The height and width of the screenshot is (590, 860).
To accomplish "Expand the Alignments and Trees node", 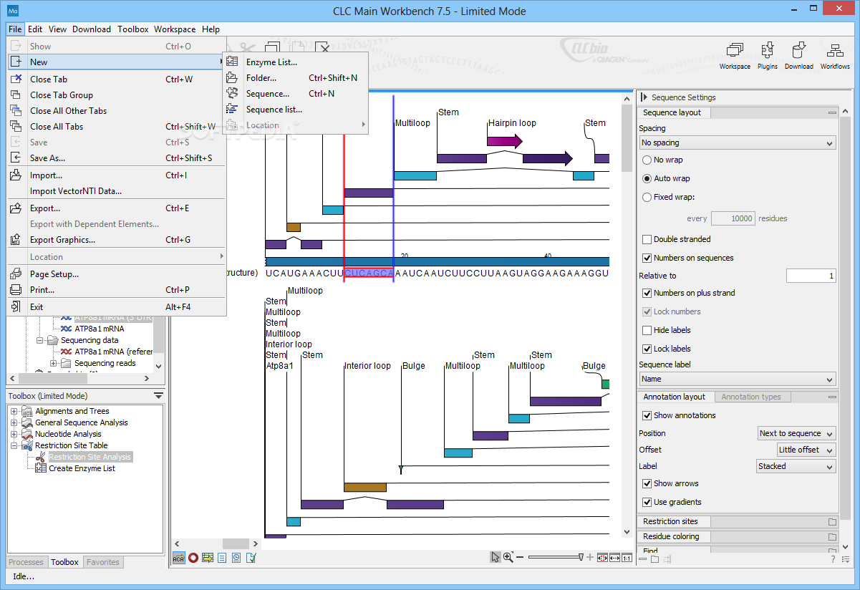I will tap(14, 411).
